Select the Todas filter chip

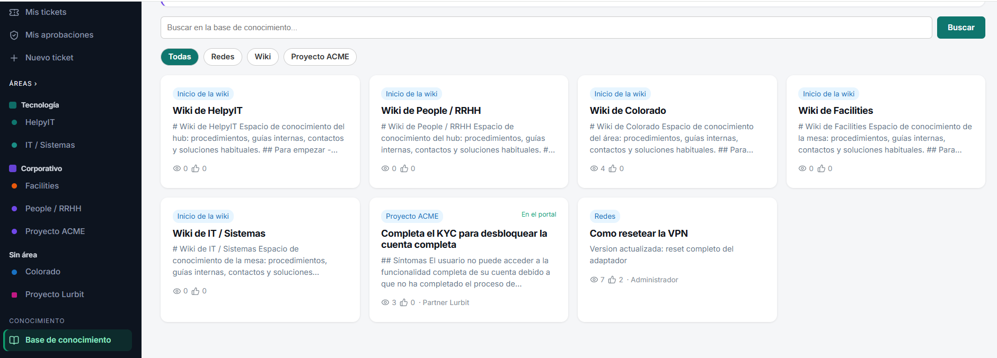(x=180, y=57)
